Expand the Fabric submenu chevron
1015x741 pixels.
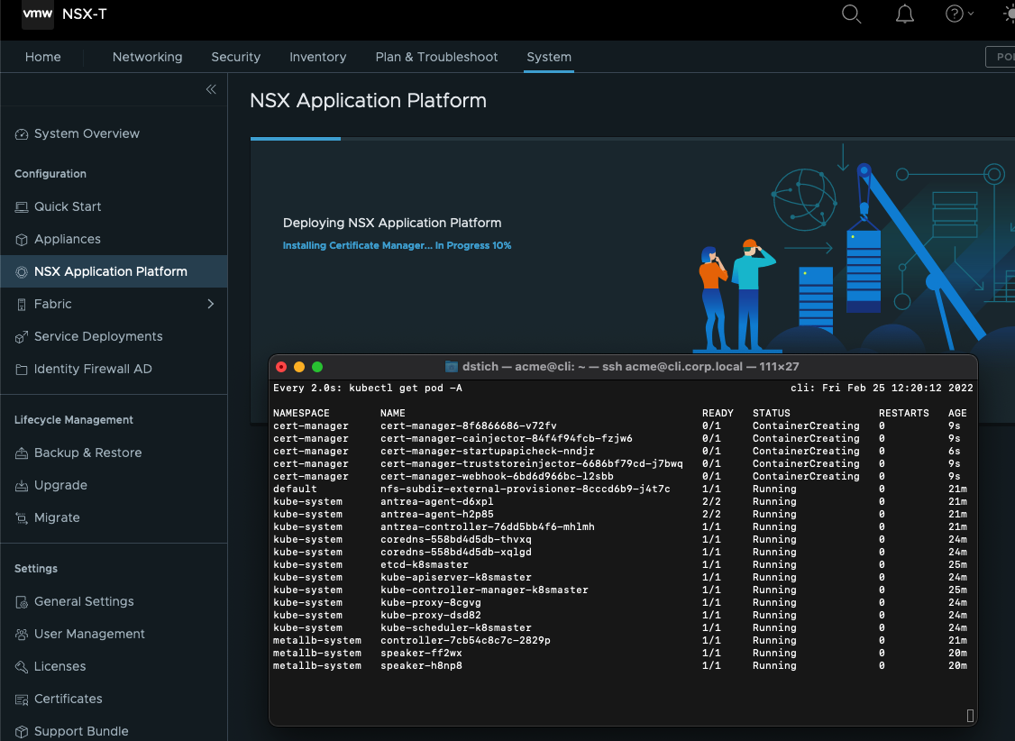[x=210, y=304]
